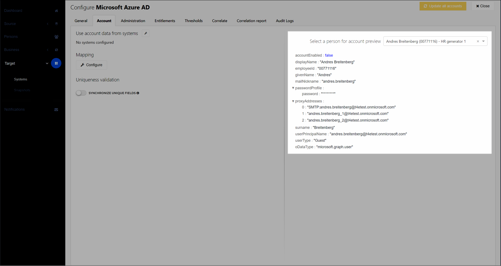Screen dimensions: 501x266
Task: Click the Persons users icon
Action: coord(56,37)
